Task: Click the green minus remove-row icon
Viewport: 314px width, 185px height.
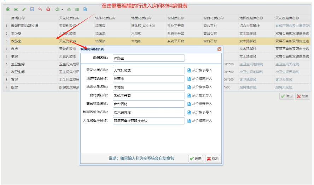Action: [x=16, y=9]
